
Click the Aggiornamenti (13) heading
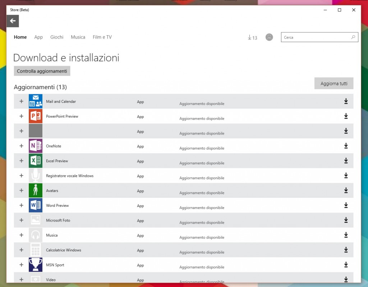pos(40,87)
